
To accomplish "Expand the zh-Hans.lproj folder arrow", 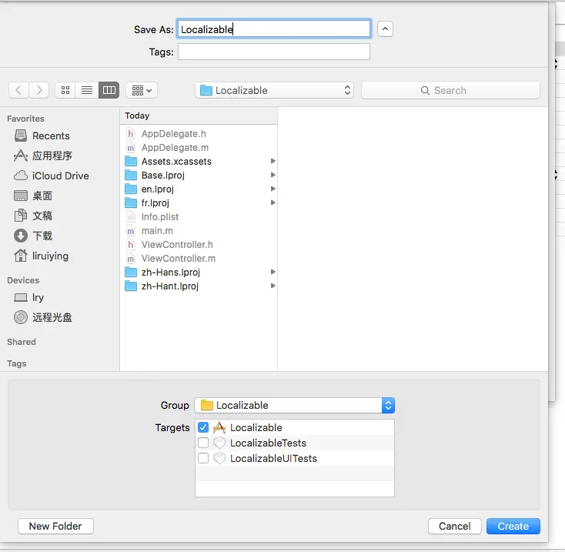I will [272, 272].
